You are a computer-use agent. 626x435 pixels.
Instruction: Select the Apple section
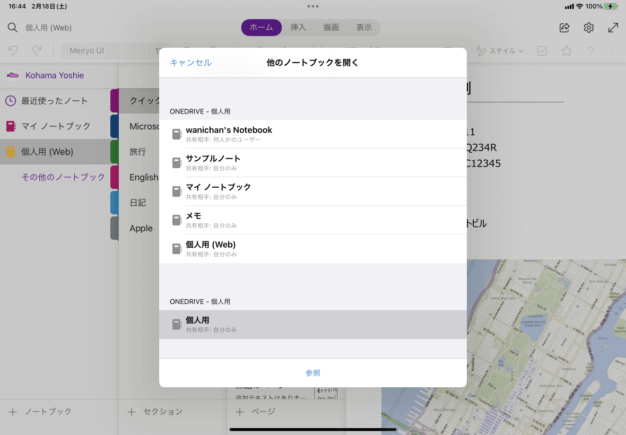click(x=141, y=228)
